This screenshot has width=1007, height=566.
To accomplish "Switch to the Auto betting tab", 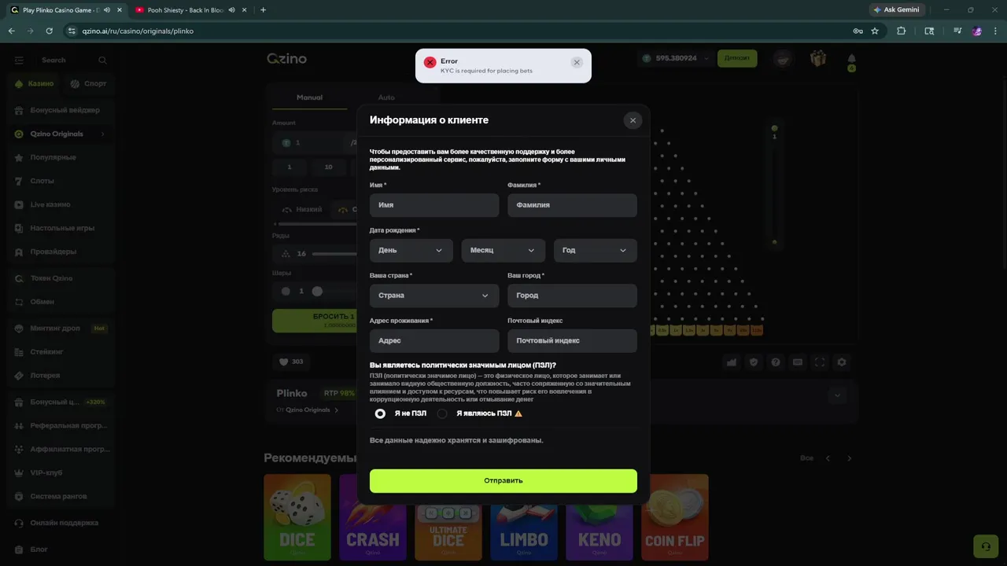I will coord(386,97).
